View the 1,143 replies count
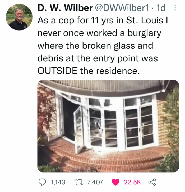 (x=58, y=182)
